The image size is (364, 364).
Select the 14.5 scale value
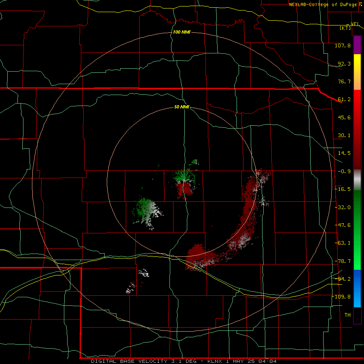344,153
